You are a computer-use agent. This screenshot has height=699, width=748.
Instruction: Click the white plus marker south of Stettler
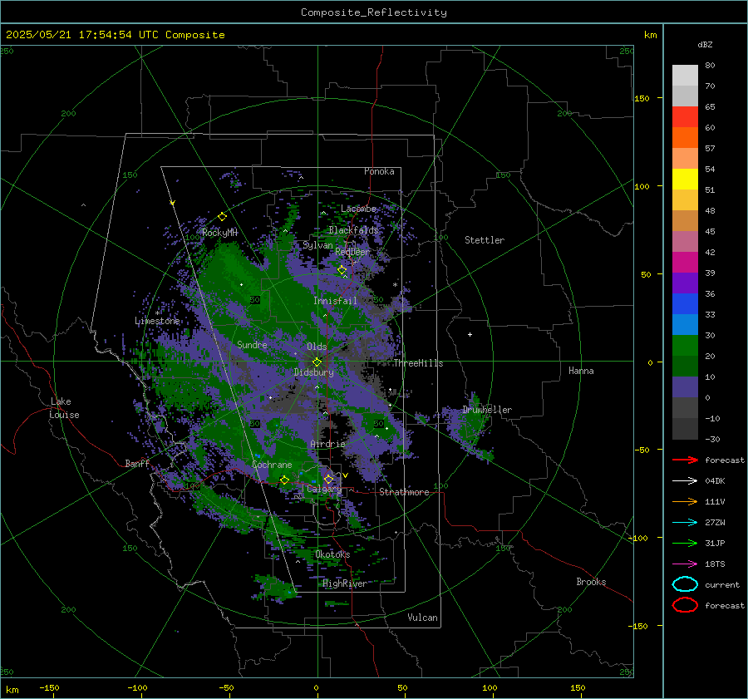point(470,334)
